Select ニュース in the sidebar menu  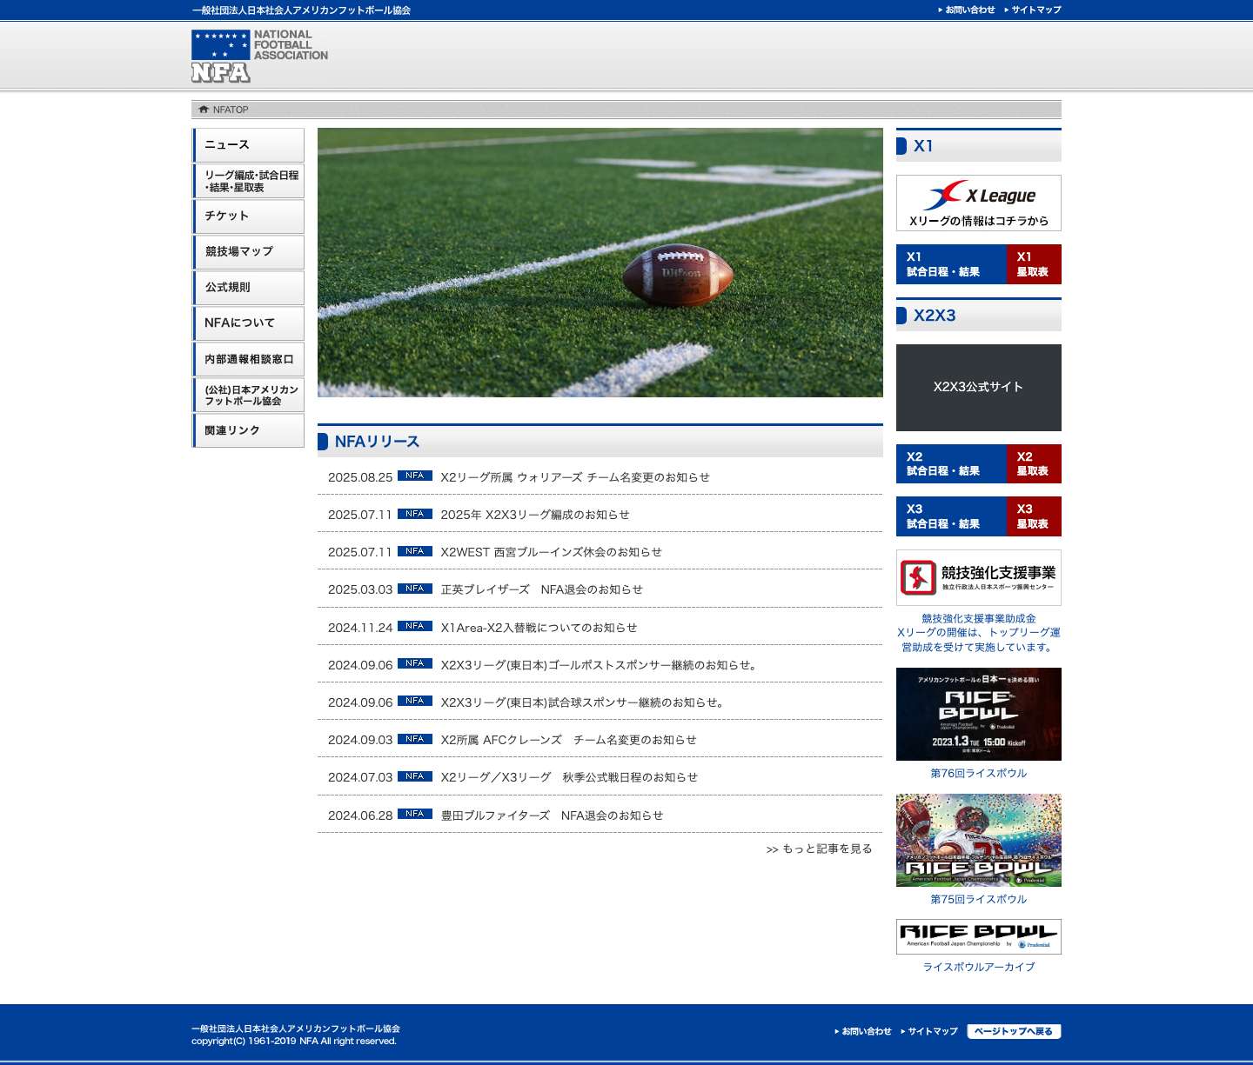tap(248, 144)
